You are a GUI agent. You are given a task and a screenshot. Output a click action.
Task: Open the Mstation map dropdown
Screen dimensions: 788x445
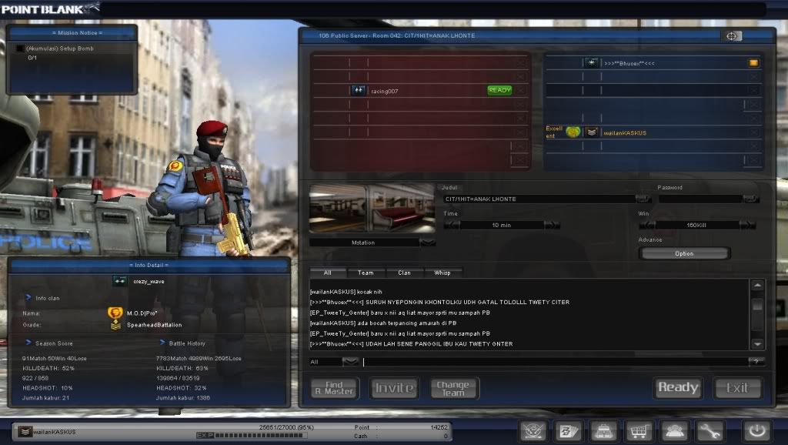point(427,243)
